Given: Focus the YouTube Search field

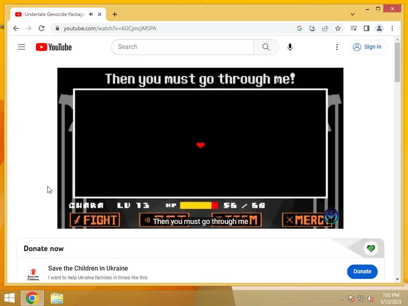Looking at the screenshot, I should (182, 47).
